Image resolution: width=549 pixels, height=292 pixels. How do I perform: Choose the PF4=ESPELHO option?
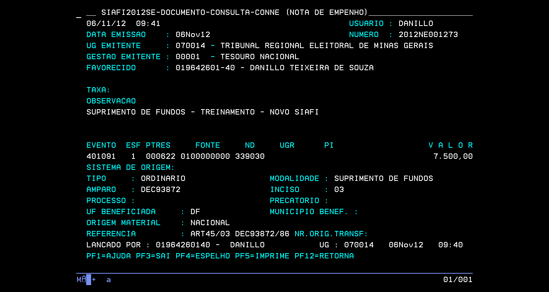[x=203, y=256]
